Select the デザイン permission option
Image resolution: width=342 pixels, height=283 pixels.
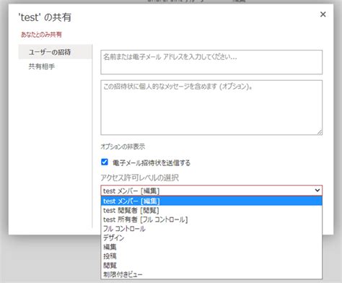211,238
